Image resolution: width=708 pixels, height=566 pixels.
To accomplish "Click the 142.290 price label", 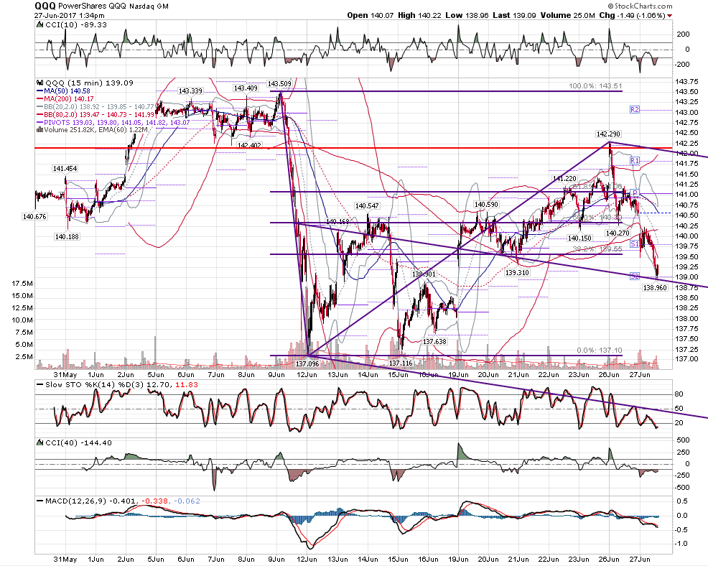I will point(609,134).
